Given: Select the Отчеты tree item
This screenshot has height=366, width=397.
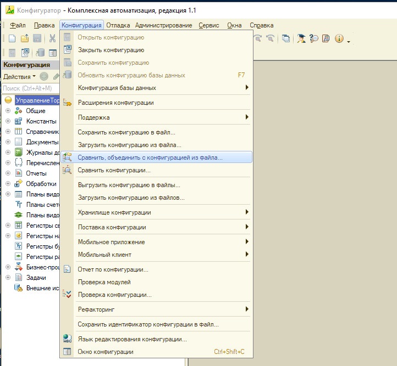Looking at the screenshot, I should tap(36, 173).
